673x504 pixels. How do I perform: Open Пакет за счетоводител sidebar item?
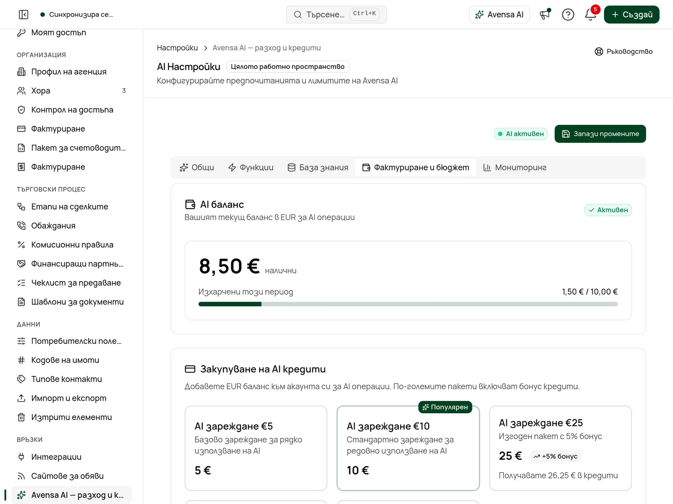pos(72,148)
